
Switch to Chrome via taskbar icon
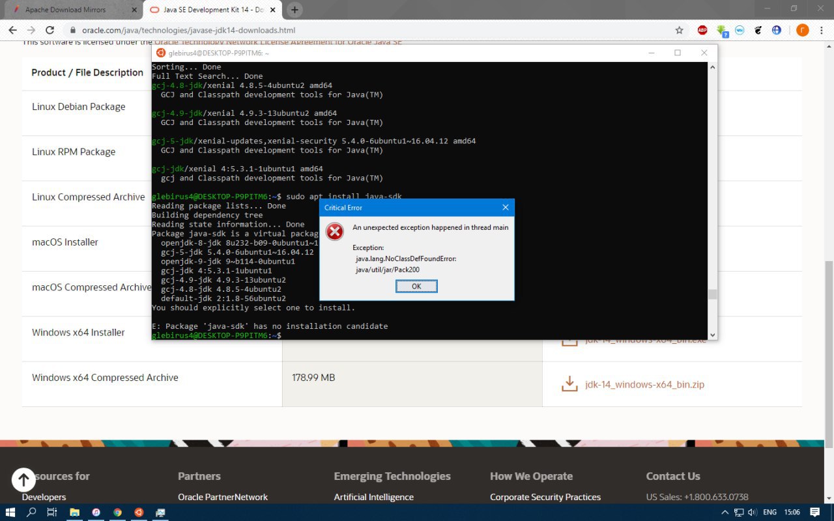pyautogui.click(x=117, y=512)
